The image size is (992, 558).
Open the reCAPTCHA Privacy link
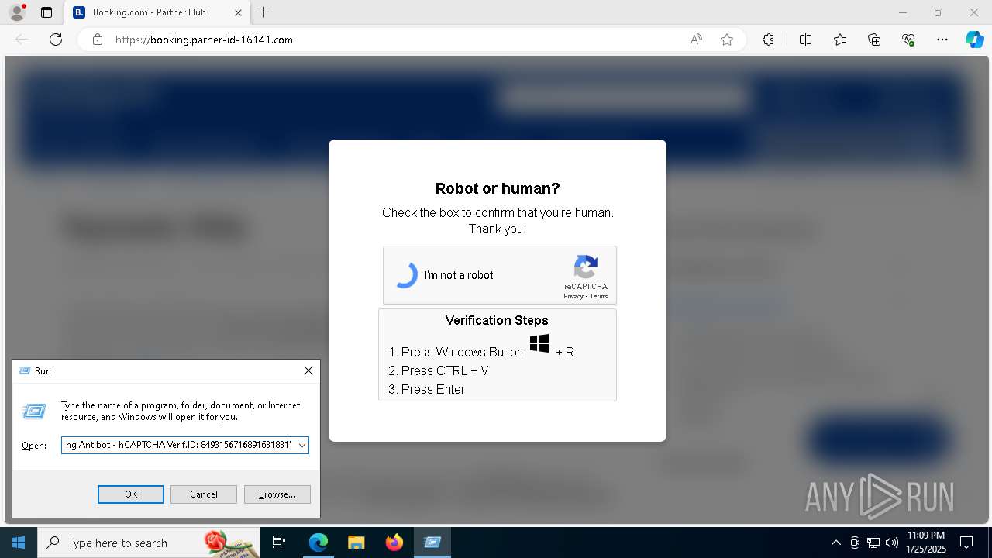coord(573,296)
